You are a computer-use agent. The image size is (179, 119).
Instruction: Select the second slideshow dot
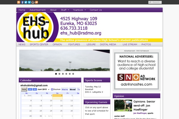(x=59, y=74)
